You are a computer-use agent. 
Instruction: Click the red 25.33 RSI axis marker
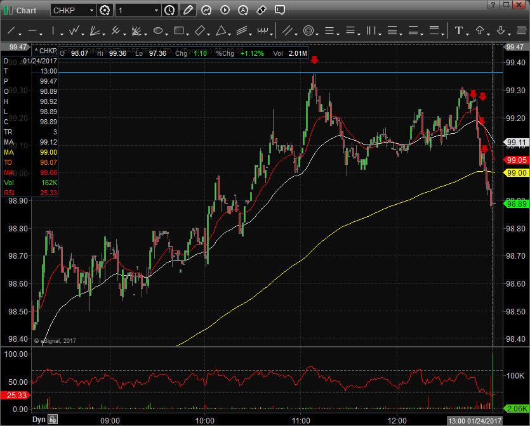[x=15, y=396]
